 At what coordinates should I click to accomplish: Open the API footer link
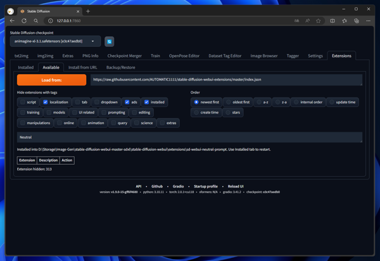point(138,186)
